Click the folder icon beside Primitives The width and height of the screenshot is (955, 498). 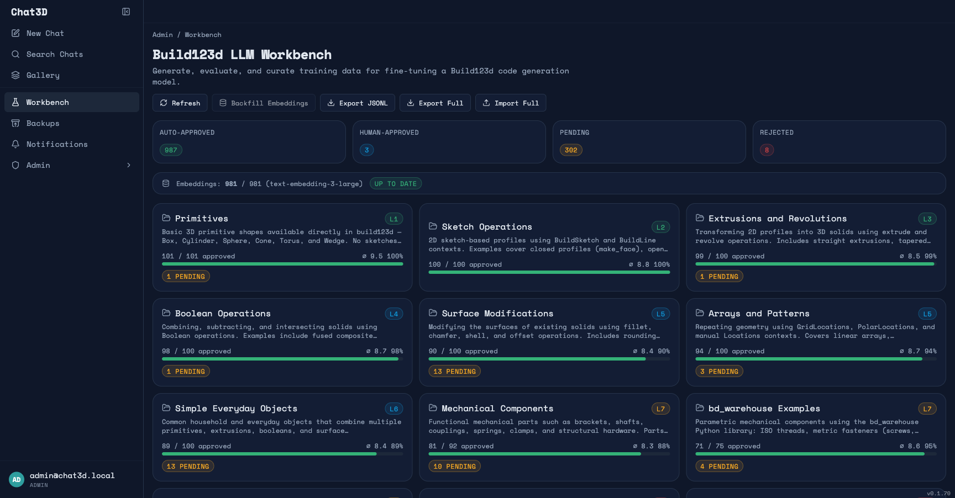(166, 218)
